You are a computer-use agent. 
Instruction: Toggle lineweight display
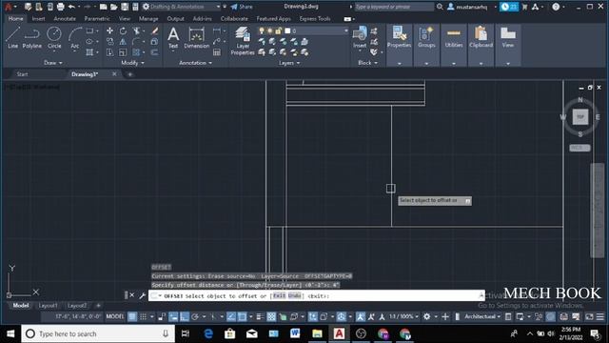point(260,316)
